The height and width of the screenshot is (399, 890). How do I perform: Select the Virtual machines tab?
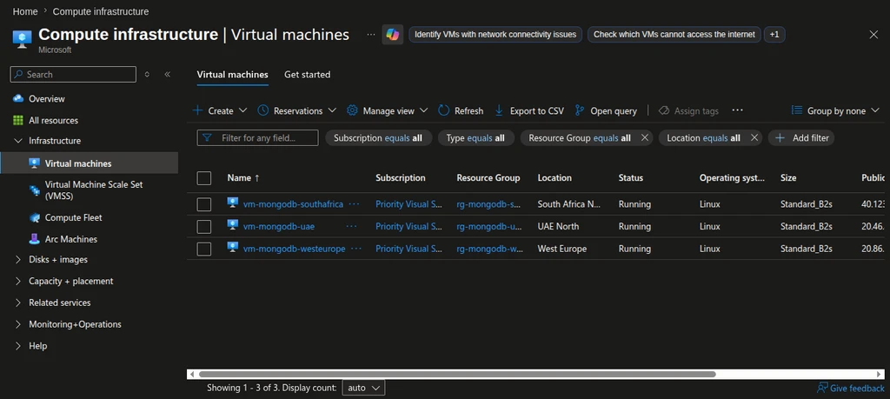(233, 75)
